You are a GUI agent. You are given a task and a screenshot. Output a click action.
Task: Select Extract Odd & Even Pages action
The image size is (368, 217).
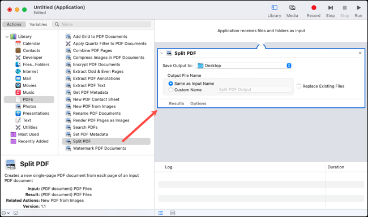click(x=98, y=71)
